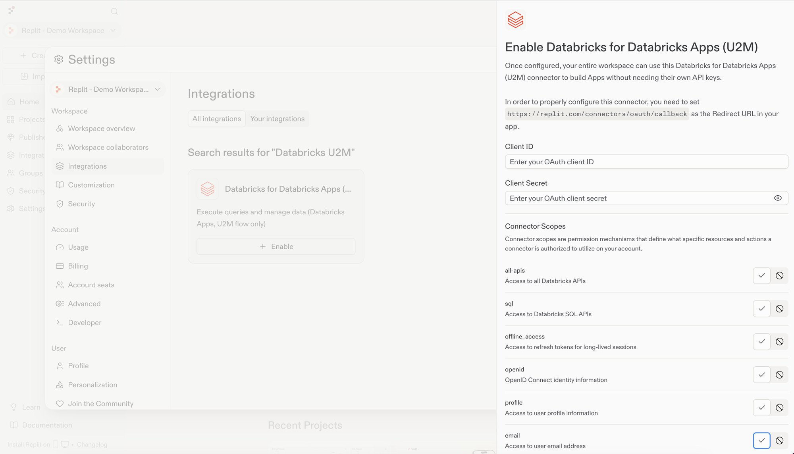Open Usage under Account
The height and width of the screenshot is (454, 794).
108,247
